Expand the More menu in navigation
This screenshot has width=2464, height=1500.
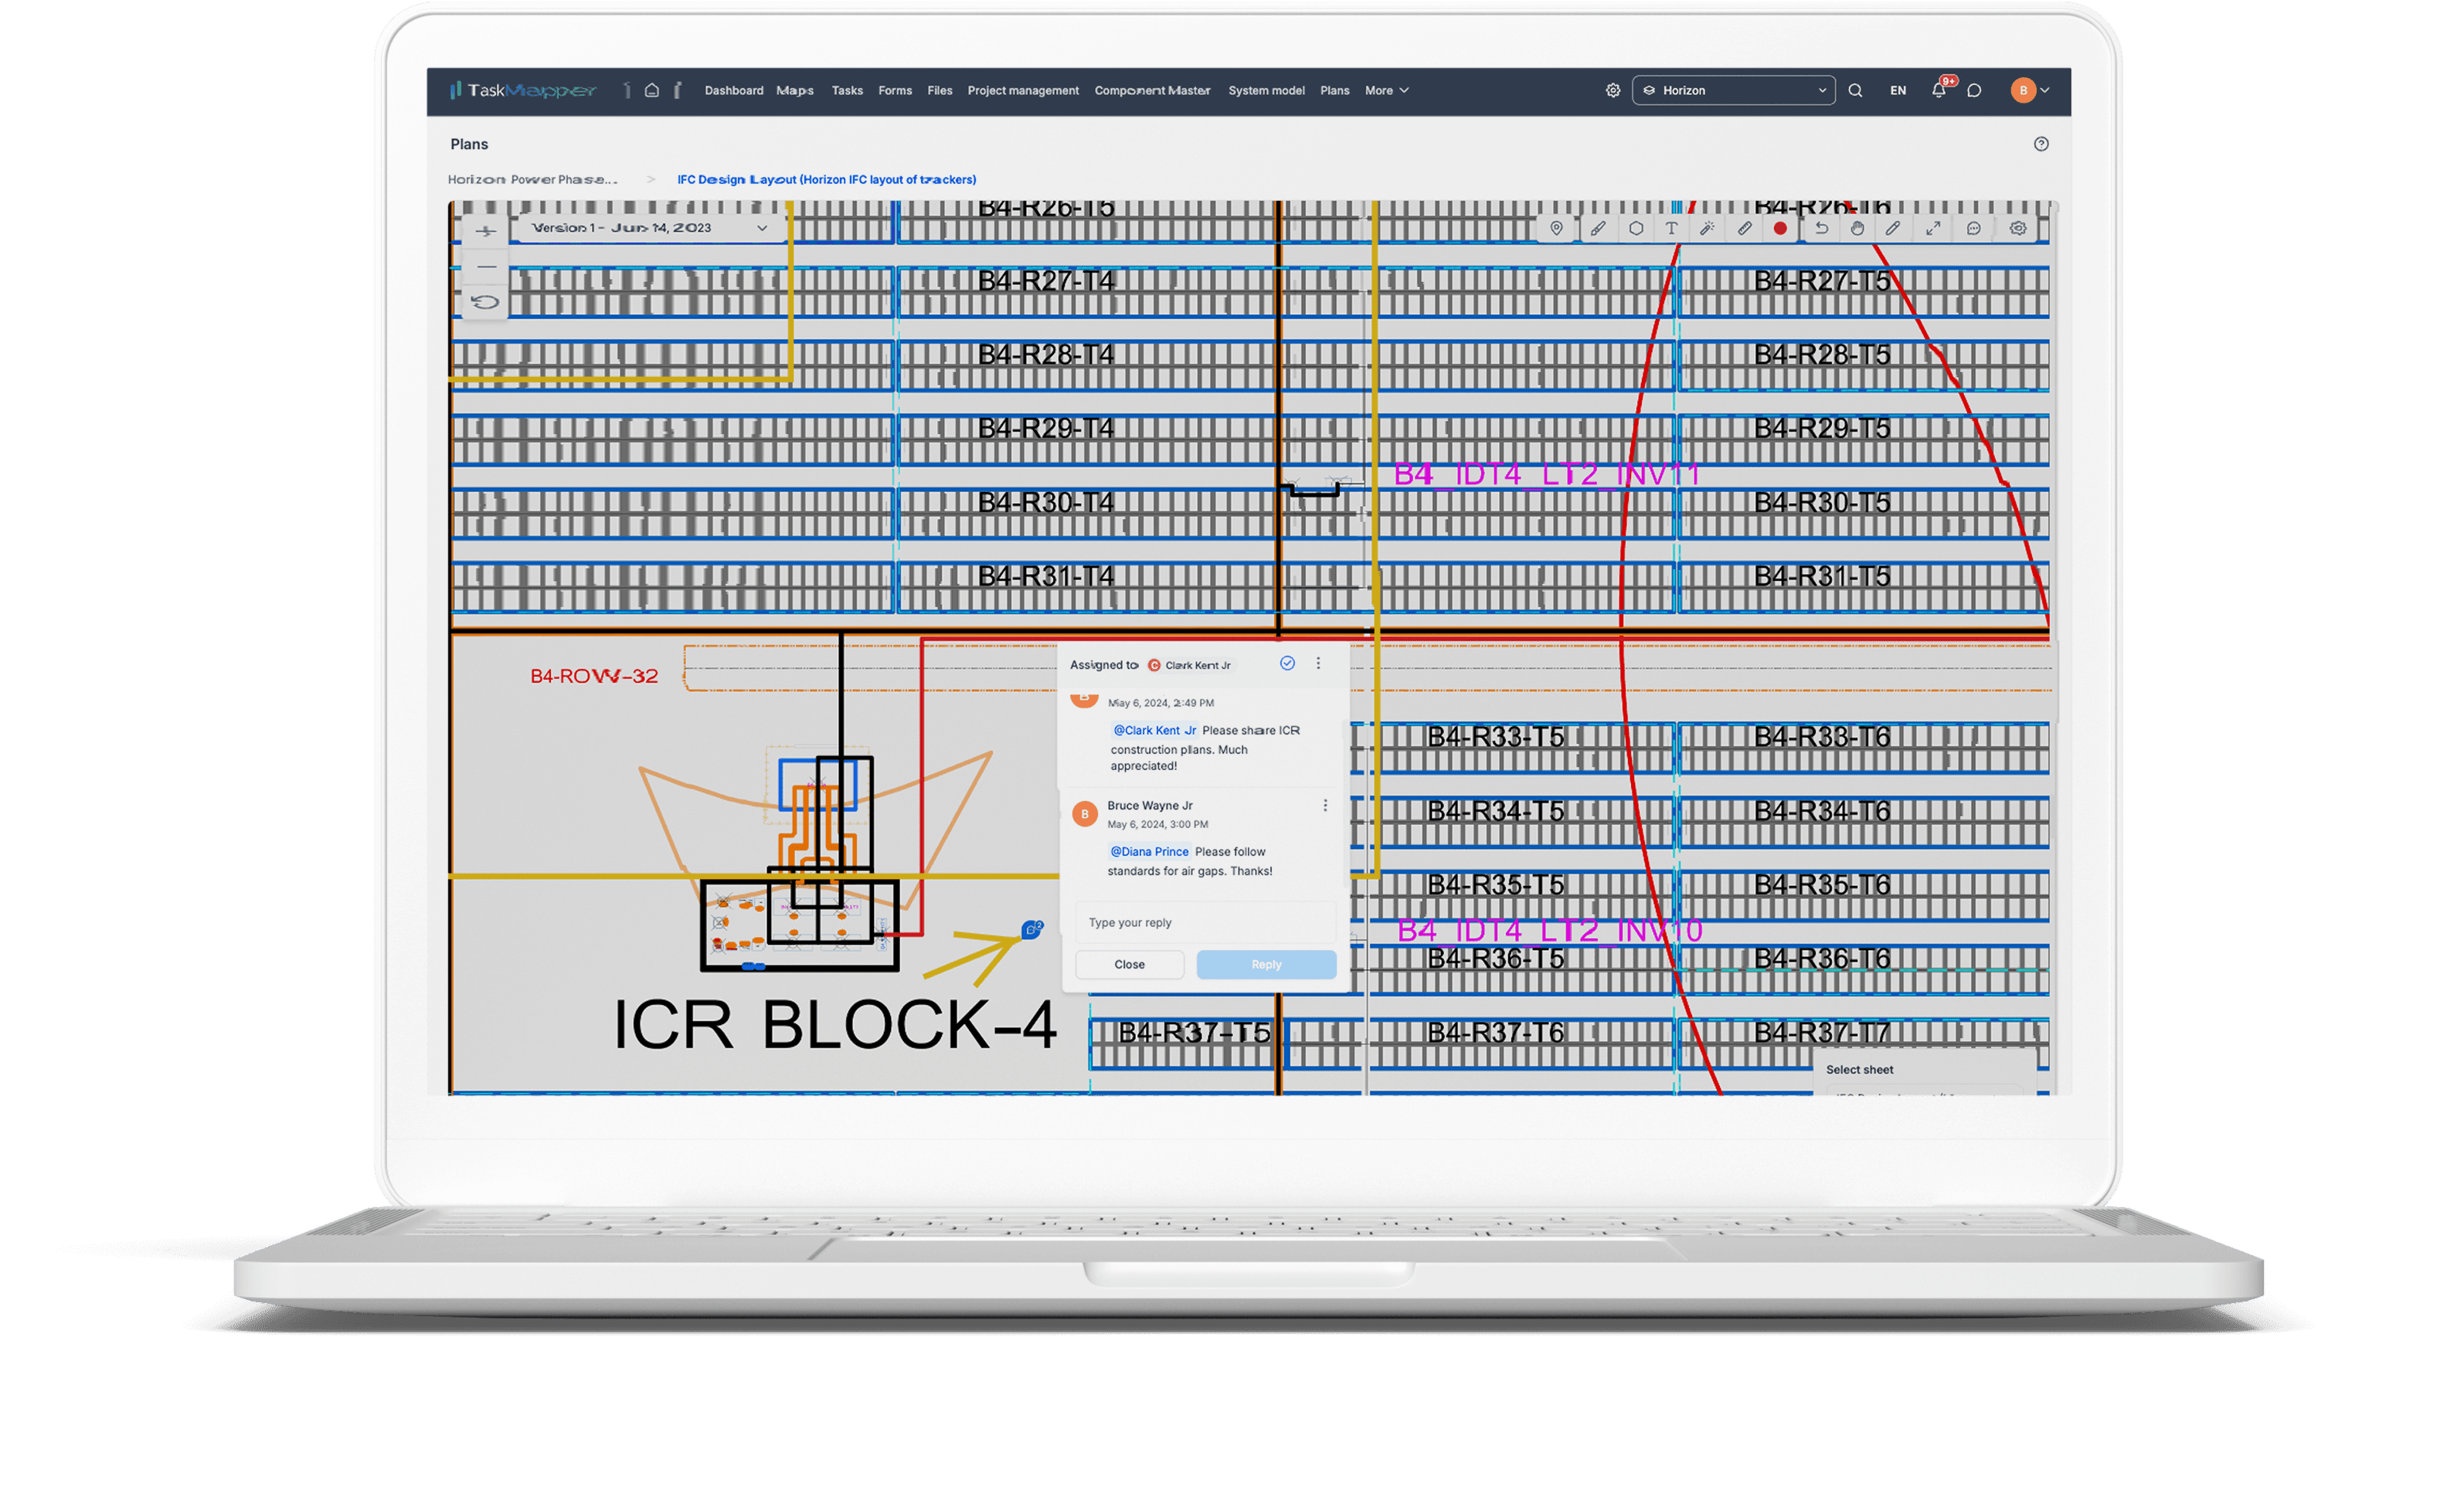1386,91
